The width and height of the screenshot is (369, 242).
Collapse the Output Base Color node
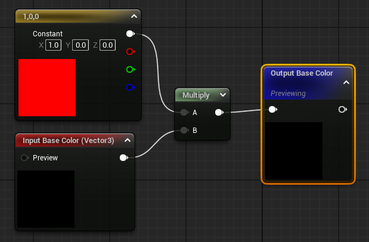tap(346, 82)
